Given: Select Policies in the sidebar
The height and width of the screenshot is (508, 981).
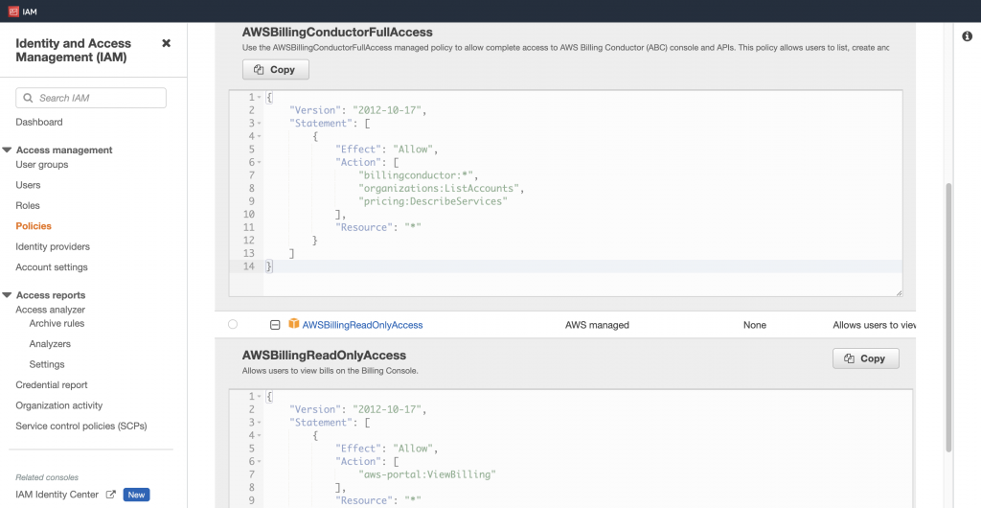Looking at the screenshot, I should (34, 226).
